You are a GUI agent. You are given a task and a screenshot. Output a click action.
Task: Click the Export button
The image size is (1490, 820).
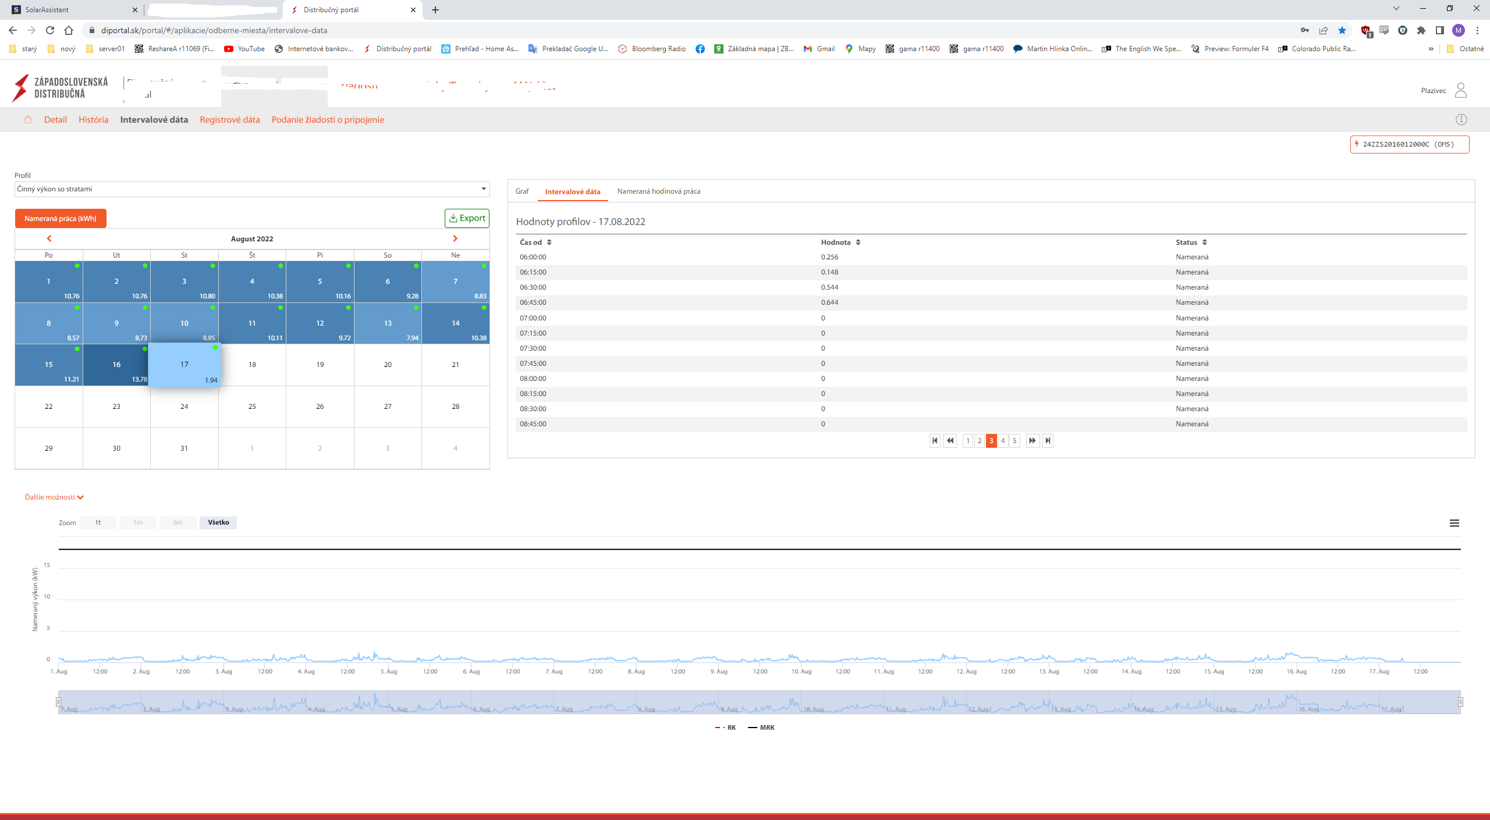pos(467,218)
